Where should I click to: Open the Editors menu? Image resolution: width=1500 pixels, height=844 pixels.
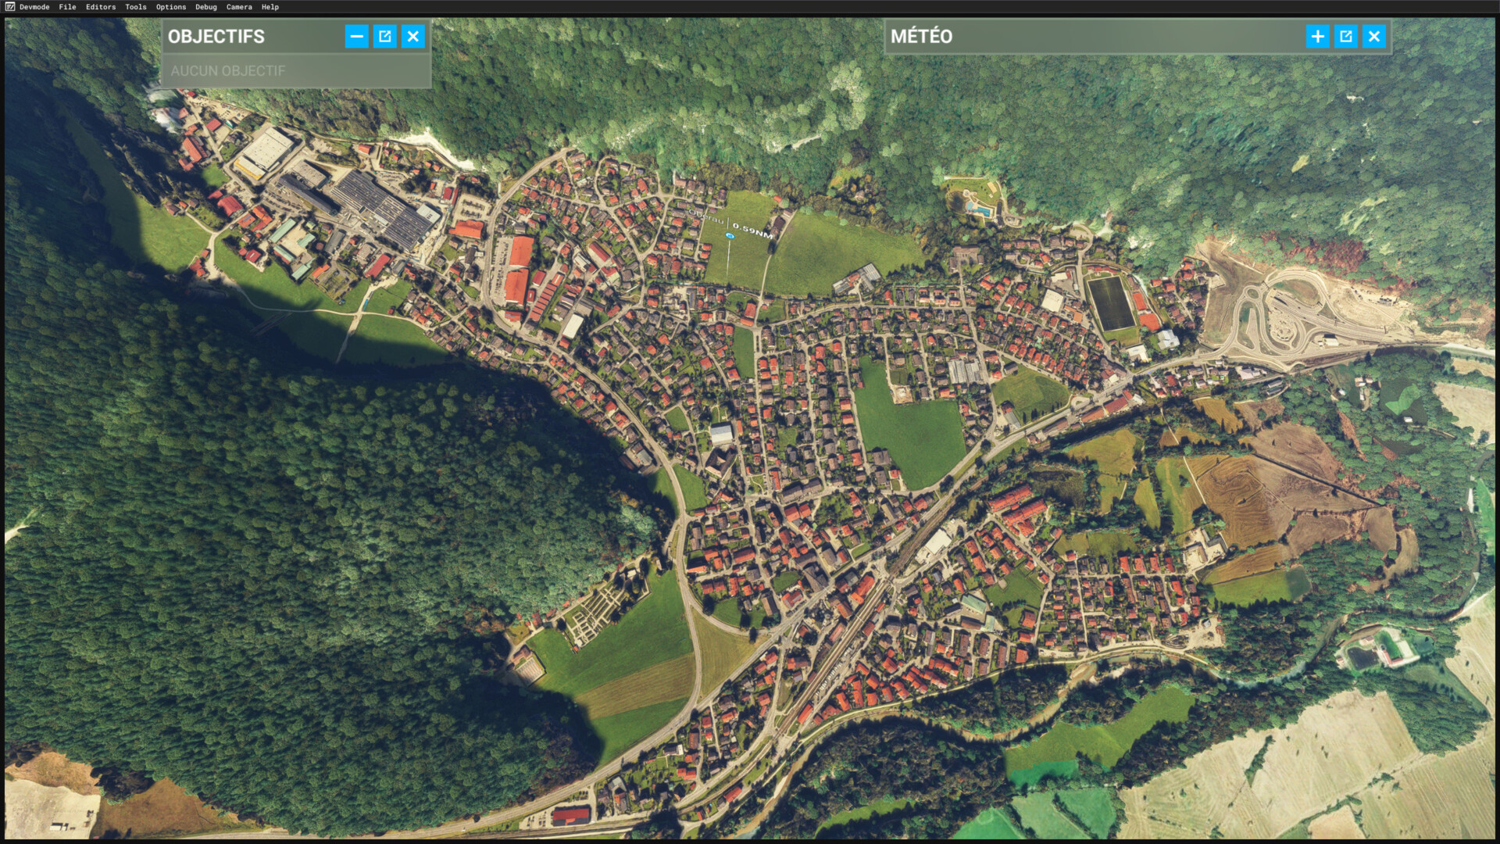pyautogui.click(x=101, y=7)
